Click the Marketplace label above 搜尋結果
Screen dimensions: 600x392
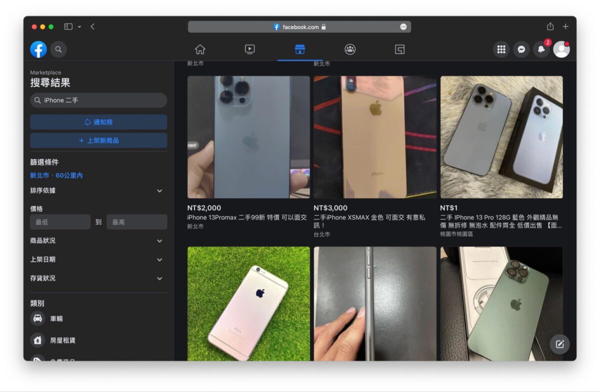[x=45, y=72]
